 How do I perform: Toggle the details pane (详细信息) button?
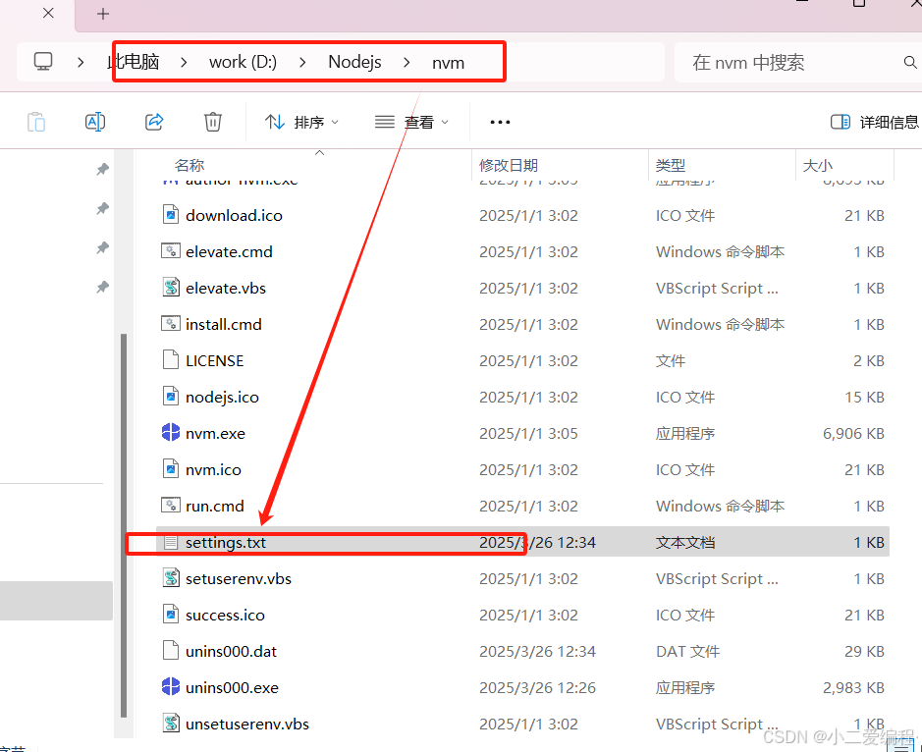[874, 123]
